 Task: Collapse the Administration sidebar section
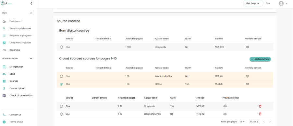(x=31, y=58)
